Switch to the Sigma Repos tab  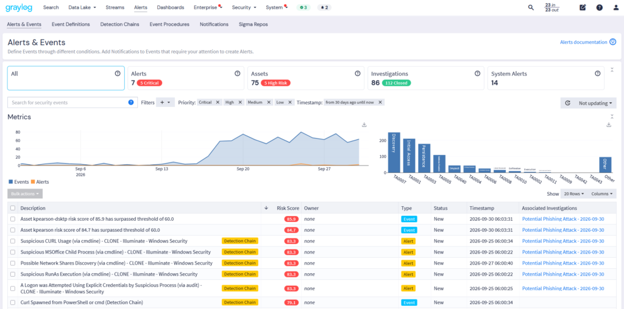click(253, 24)
